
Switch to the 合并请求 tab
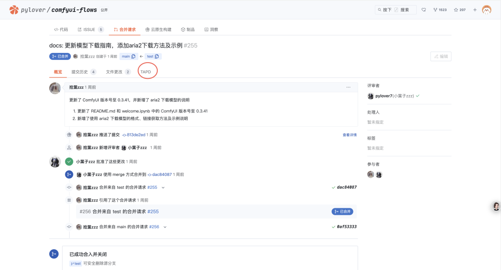[125, 29]
